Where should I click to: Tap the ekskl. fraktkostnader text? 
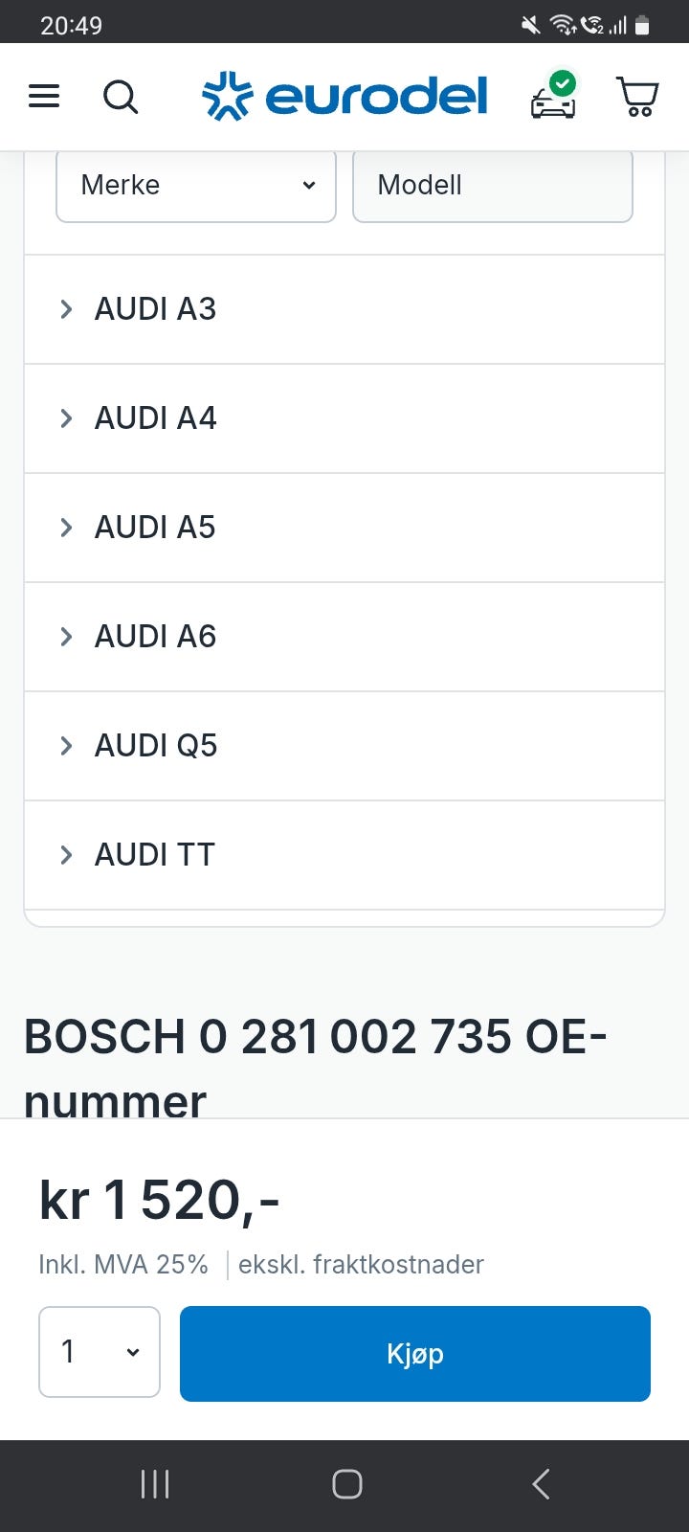click(x=361, y=1265)
